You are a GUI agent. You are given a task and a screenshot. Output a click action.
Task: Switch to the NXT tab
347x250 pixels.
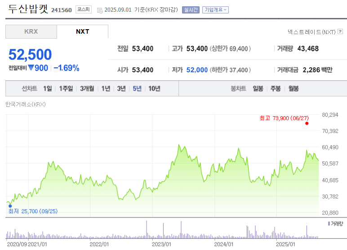point(82,31)
